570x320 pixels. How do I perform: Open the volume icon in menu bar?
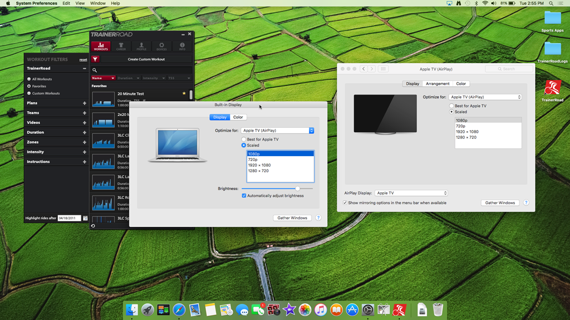pos(494,3)
